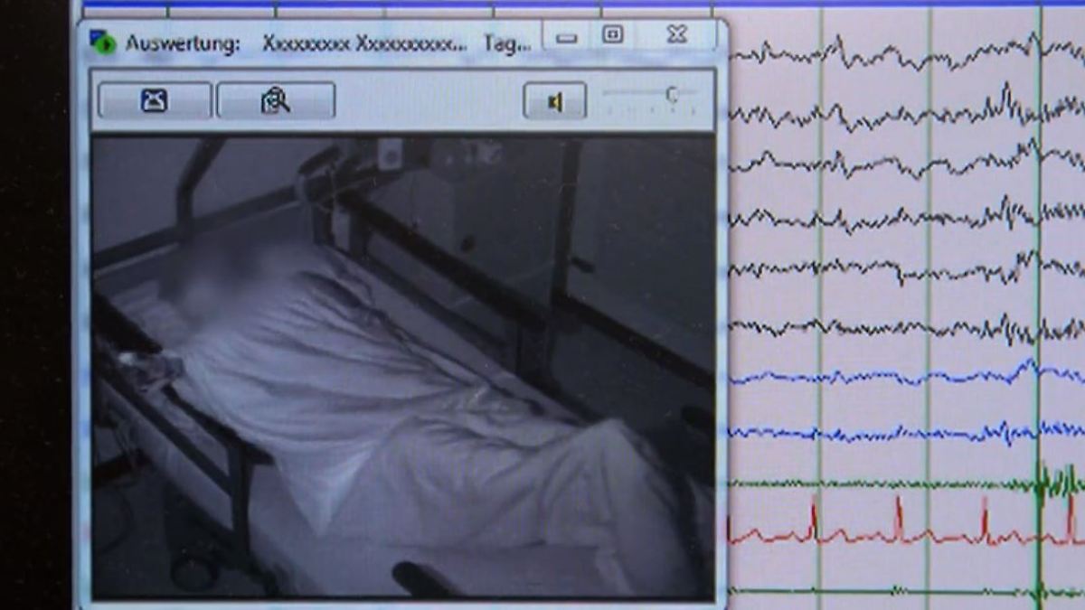Mute audio with the speaker button

coord(554,101)
